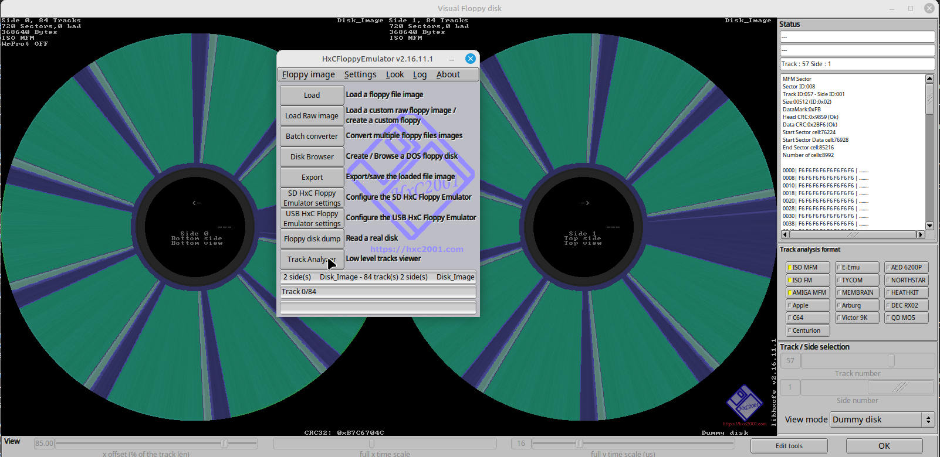Click the track number value field

point(790,360)
